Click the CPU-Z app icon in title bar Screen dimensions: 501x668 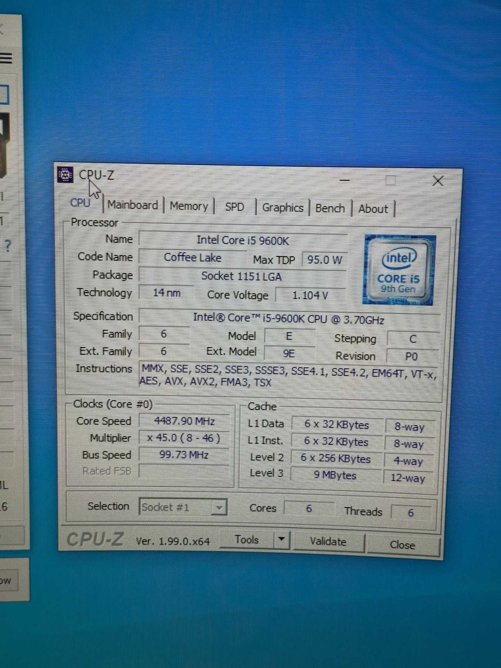pos(65,175)
